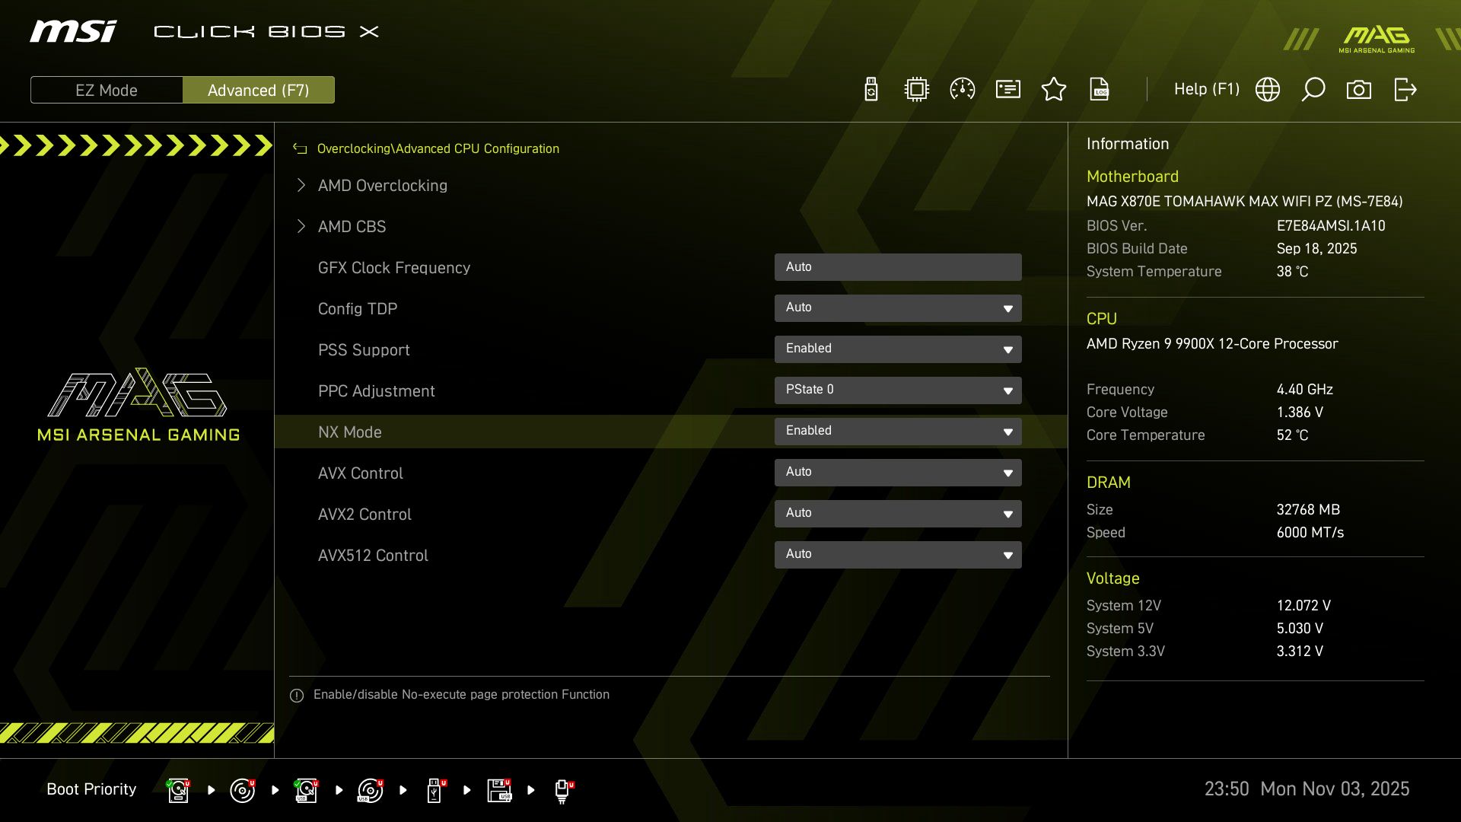Viewport: 1461px width, 822px height.
Task: Select the first hard disk in Boot Priority
Action: [177, 789]
